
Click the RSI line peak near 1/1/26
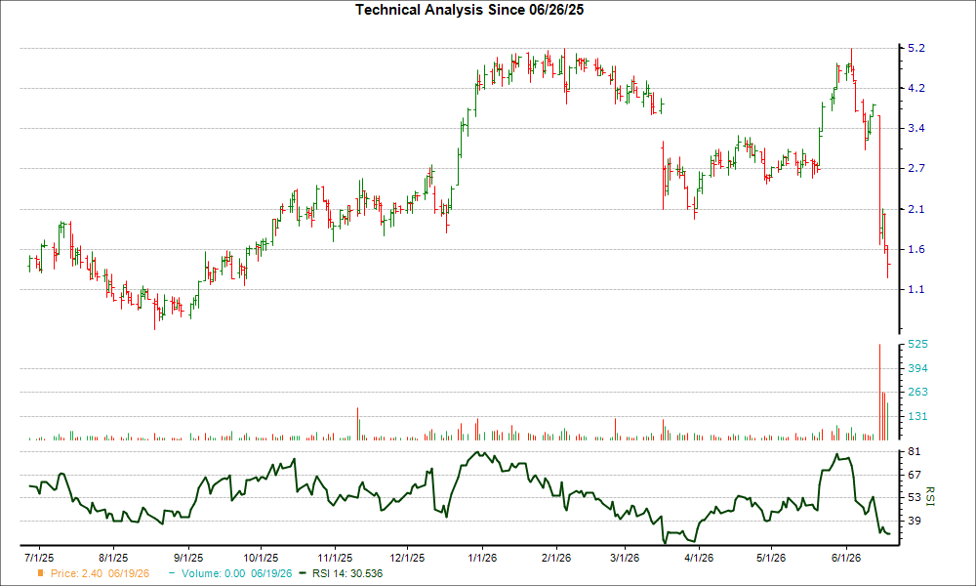477,453
